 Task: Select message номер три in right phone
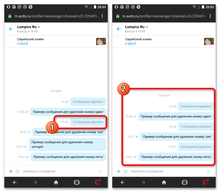click(177, 137)
